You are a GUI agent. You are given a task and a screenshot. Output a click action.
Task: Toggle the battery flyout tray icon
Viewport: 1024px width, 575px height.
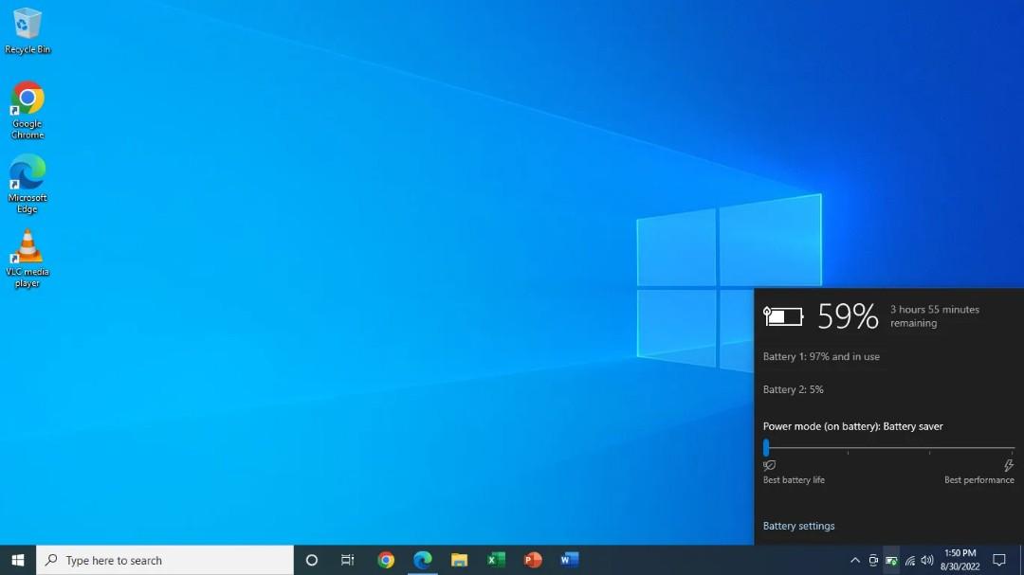tap(891, 560)
